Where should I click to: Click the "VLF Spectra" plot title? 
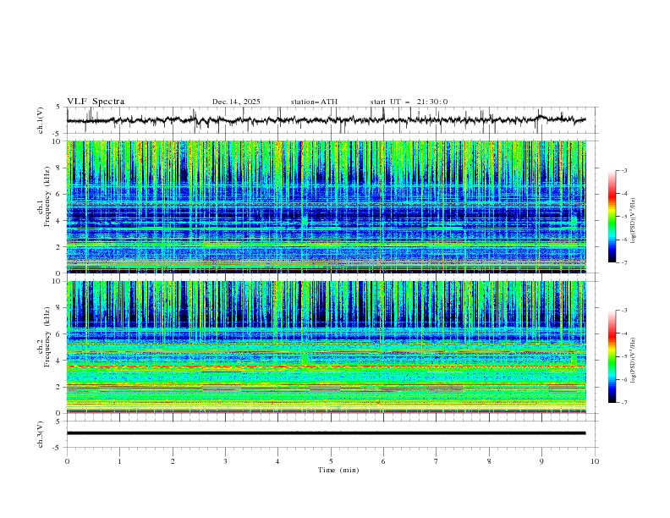coord(96,102)
